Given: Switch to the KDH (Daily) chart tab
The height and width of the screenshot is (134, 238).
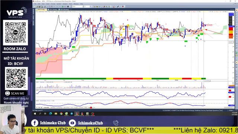Looking at the screenshot, I should 41,9.
